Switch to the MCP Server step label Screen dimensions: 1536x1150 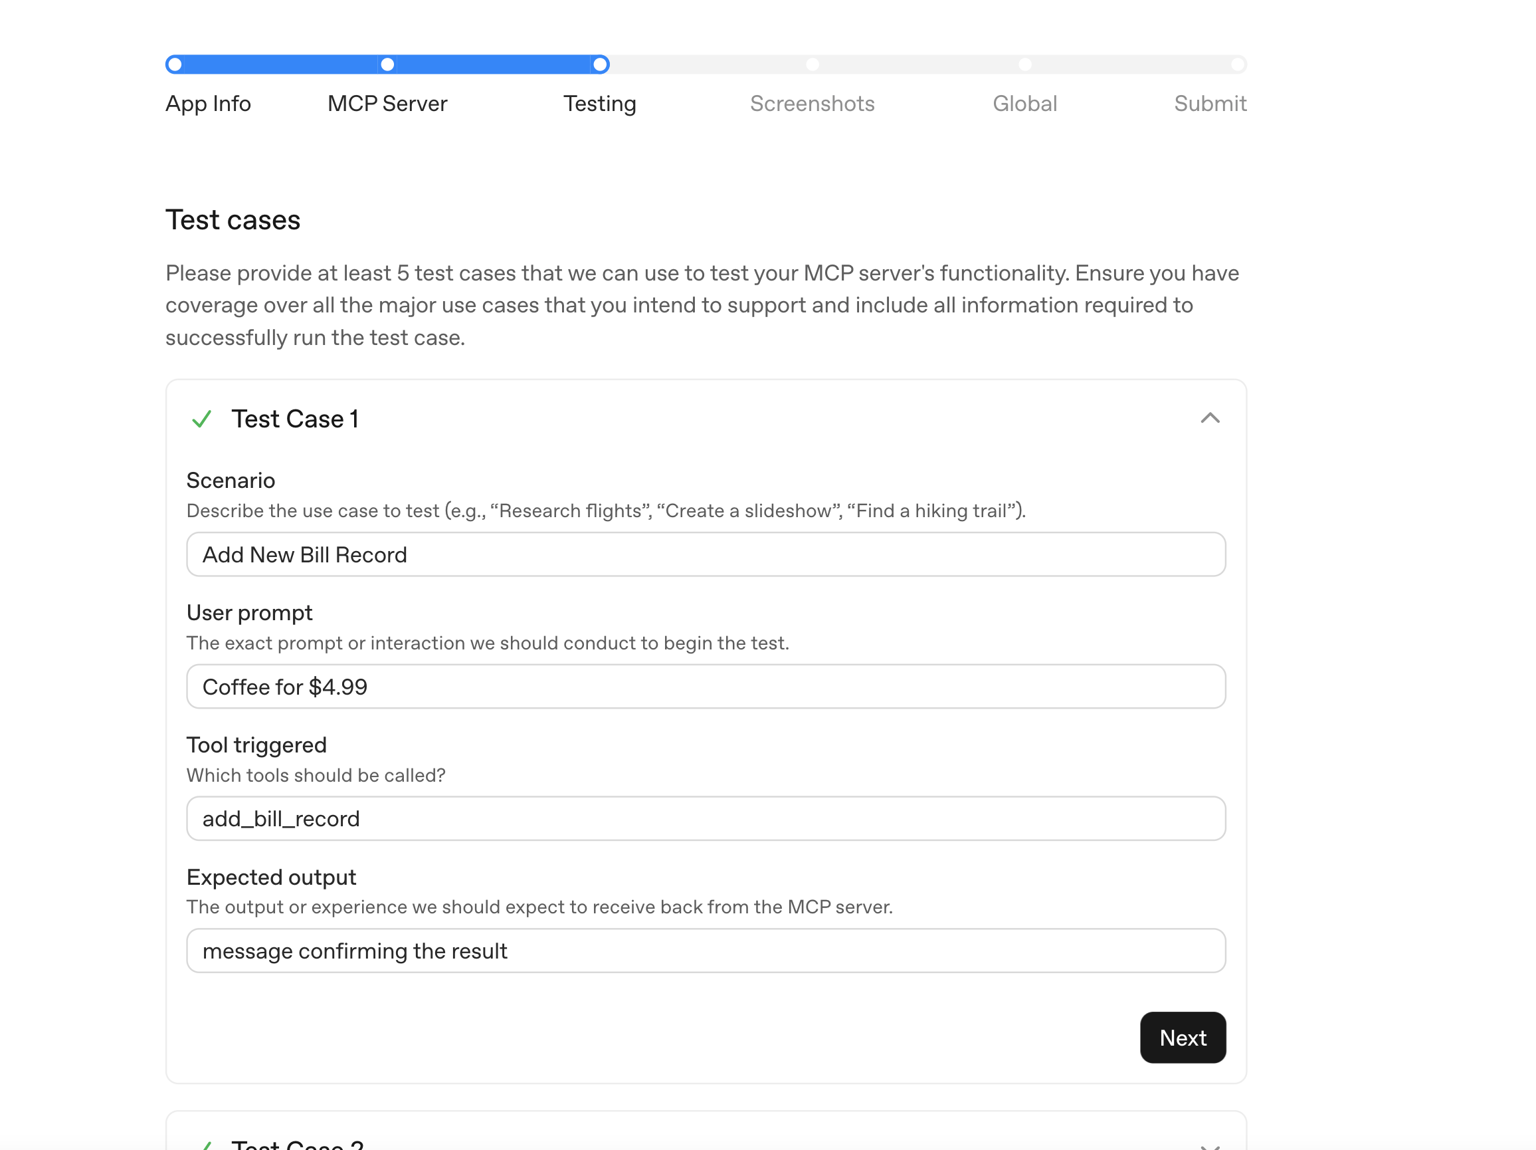[387, 104]
